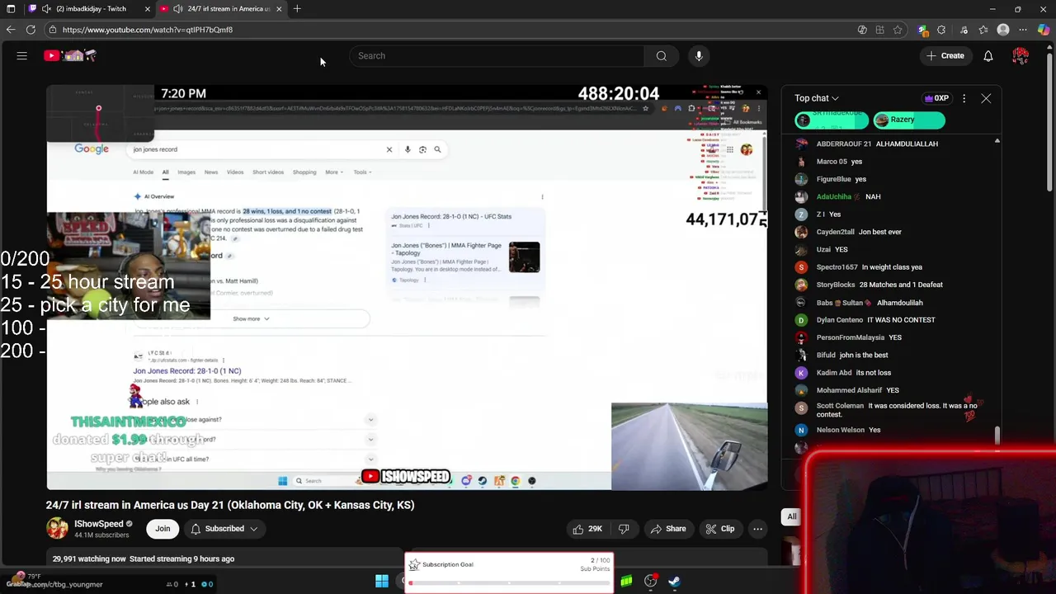Click the 29,991 watching now text
This screenshot has height=594, width=1056.
pyautogui.click(x=89, y=559)
